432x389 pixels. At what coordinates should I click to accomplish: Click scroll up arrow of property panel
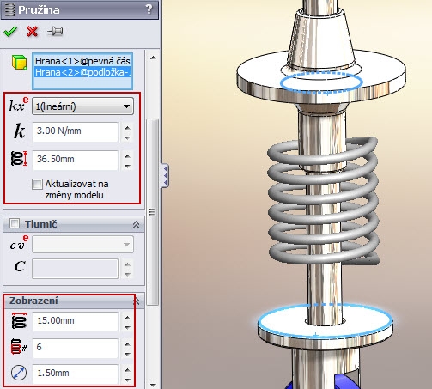coord(153,58)
